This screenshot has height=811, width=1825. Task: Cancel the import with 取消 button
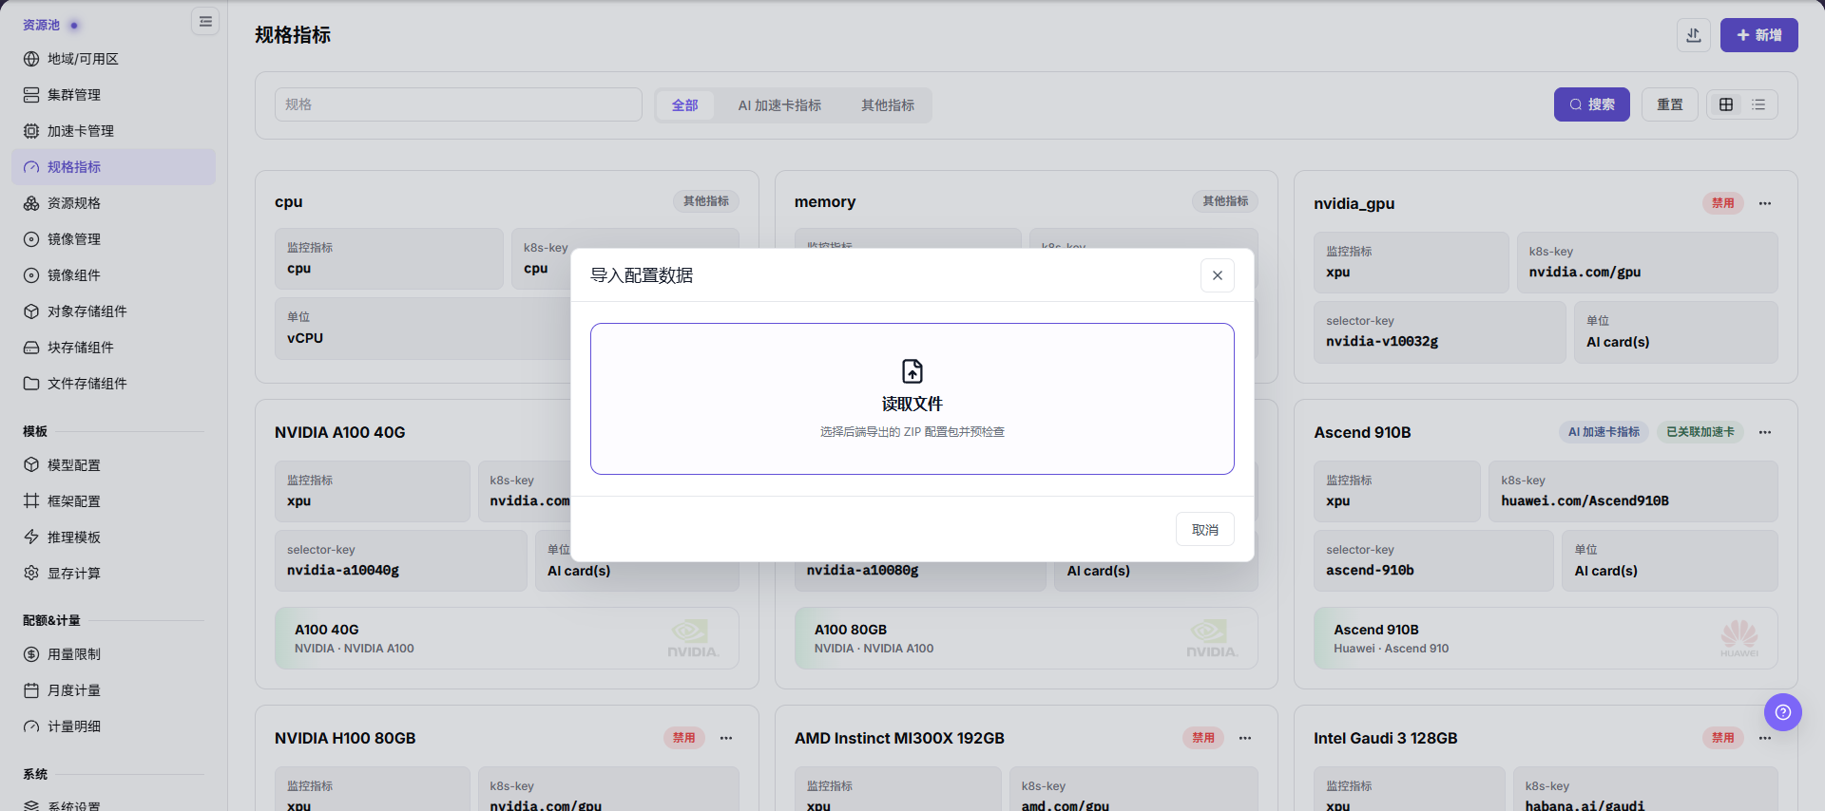(x=1205, y=530)
